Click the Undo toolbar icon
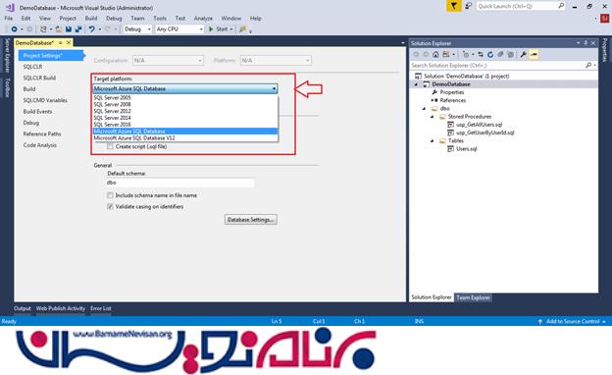Screen dimensions: 612x375 tap(92, 29)
